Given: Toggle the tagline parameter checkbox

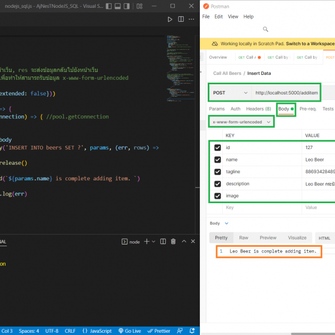Looking at the screenshot, I should point(218,171).
